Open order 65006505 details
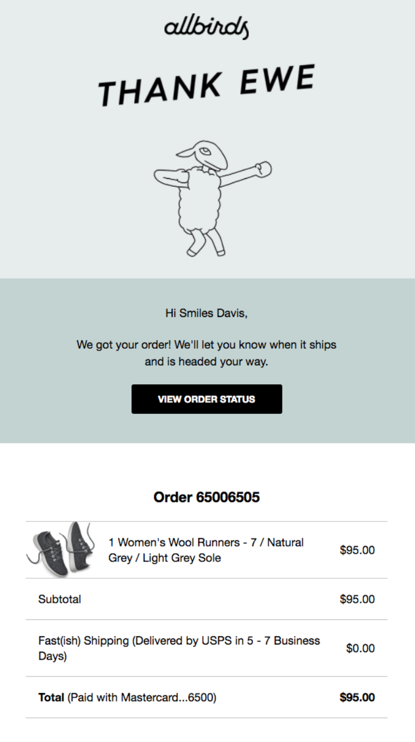This screenshot has height=742, width=415. 207,497
